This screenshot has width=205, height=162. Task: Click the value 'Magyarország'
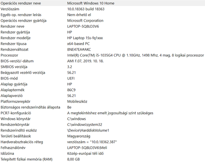click(79, 136)
